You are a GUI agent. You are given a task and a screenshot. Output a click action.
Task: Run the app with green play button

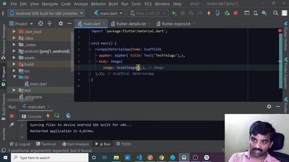coord(174,13)
